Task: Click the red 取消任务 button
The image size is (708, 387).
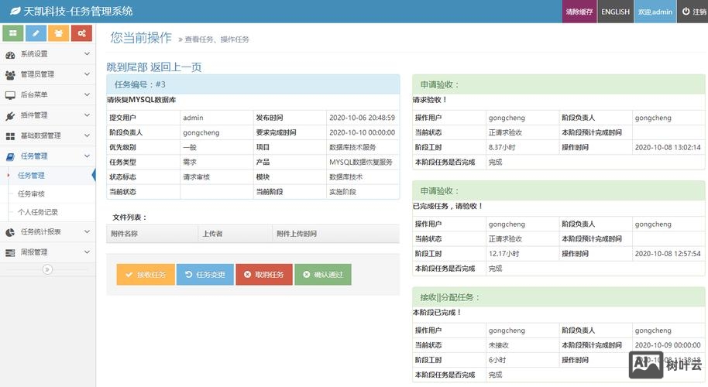Action: pos(264,275)
